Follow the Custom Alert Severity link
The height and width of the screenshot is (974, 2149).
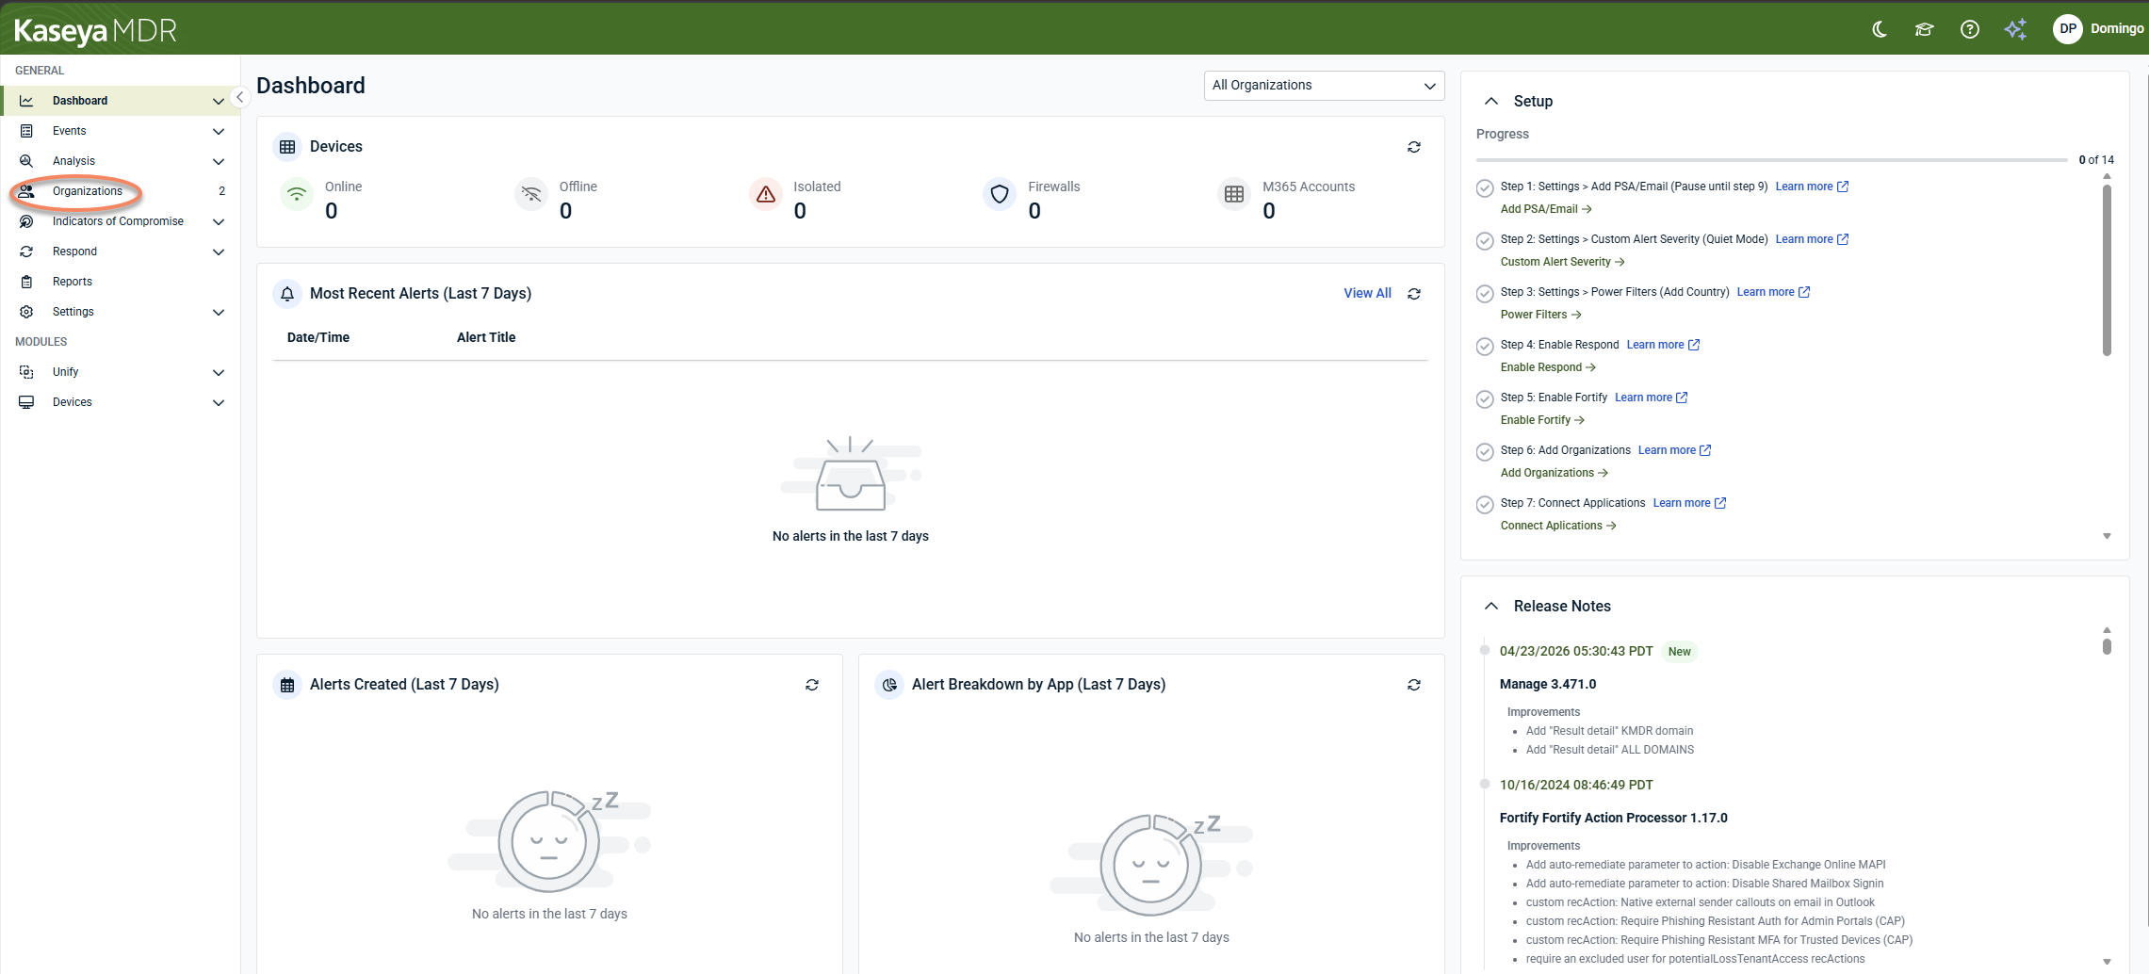click(x=1562, y=262)
